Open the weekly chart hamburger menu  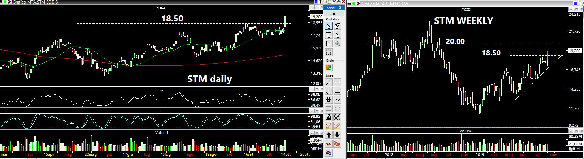[349, 4]
